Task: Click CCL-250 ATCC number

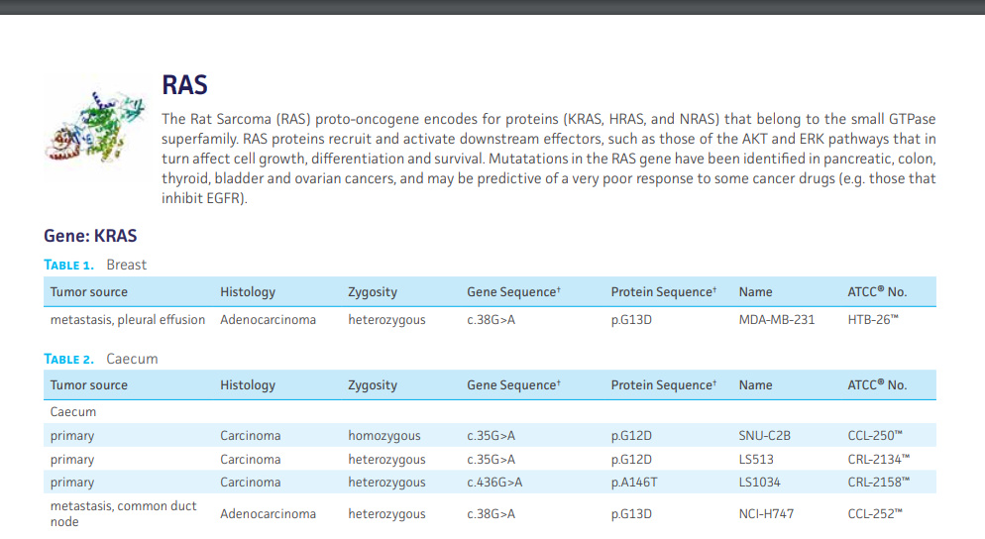Action: click(x=874, y=435)
